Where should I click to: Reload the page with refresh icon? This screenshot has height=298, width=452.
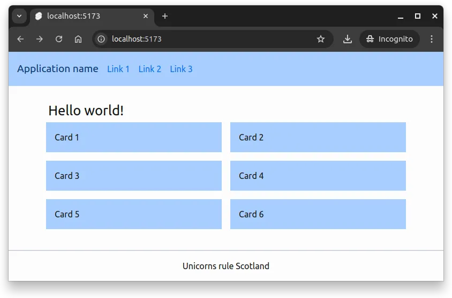click(x=59, y=39)
